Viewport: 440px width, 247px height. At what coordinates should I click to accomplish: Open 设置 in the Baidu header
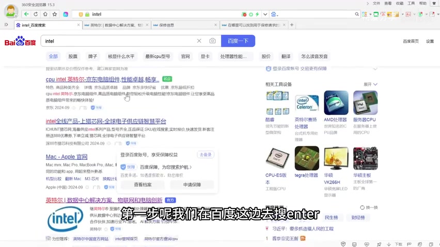(430, 41)
